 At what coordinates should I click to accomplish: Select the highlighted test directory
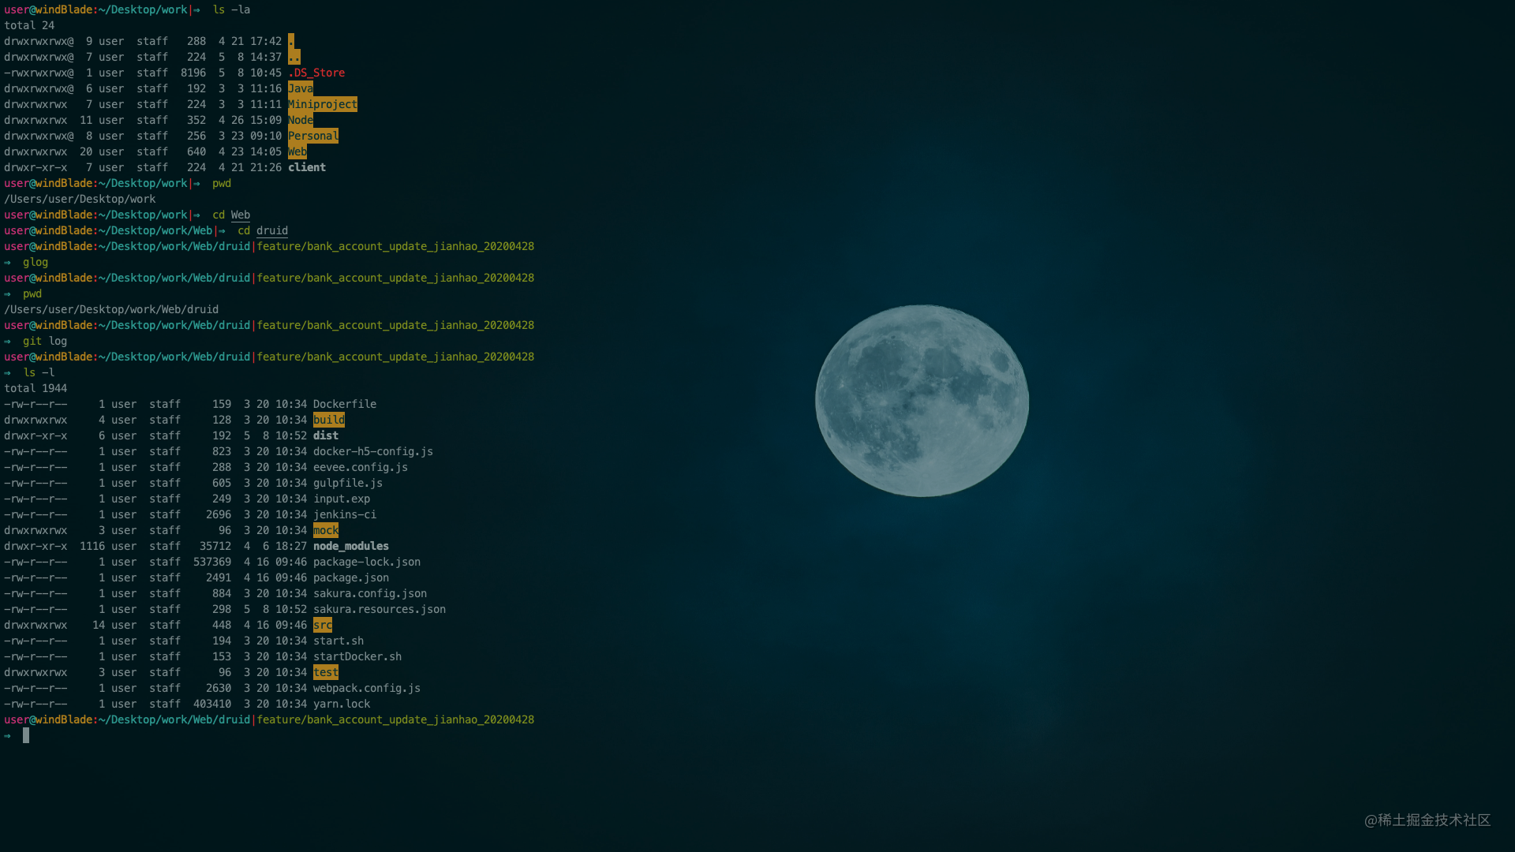coord(326,672)
